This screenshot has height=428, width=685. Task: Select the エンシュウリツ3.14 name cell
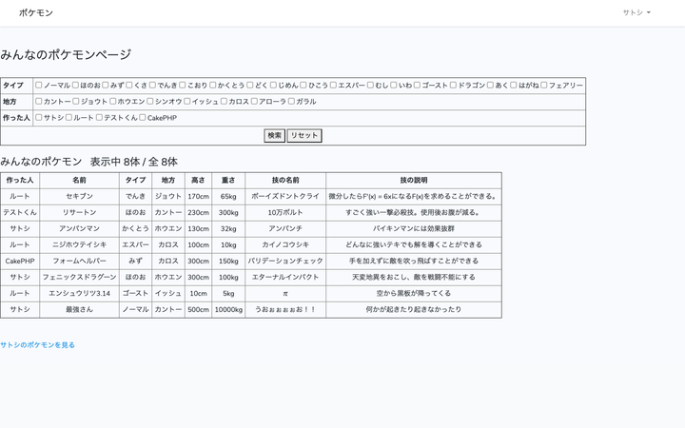coord(80,293)
